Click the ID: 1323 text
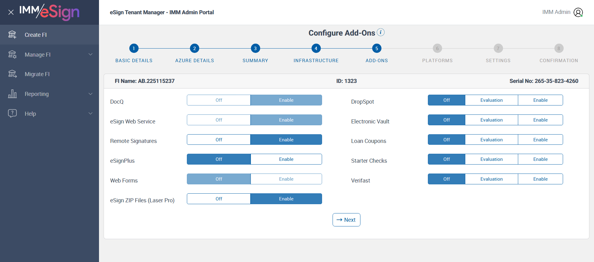The height and width of the screenshot is (262, 594). point(346,81)
